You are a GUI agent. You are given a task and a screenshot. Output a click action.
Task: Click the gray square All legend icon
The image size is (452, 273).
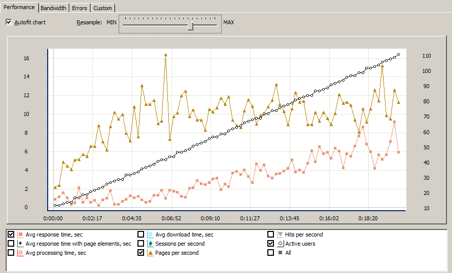(x=280, y=253)
